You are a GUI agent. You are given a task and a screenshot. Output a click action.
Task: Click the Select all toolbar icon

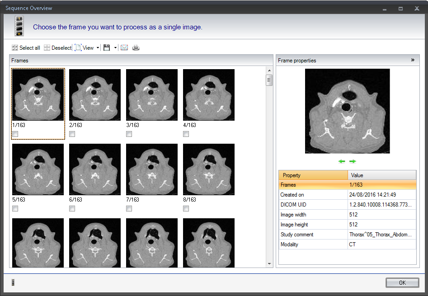(x=15, y=48)
